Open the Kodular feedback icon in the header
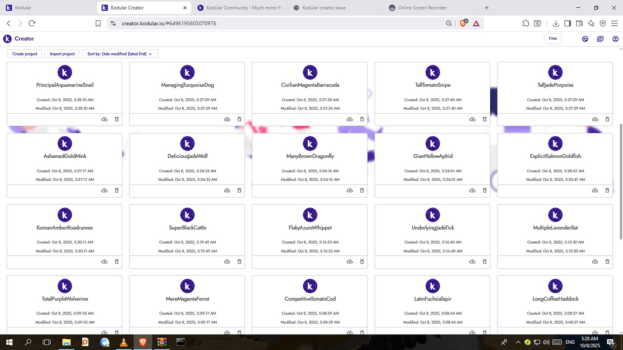 pos(585,39)
